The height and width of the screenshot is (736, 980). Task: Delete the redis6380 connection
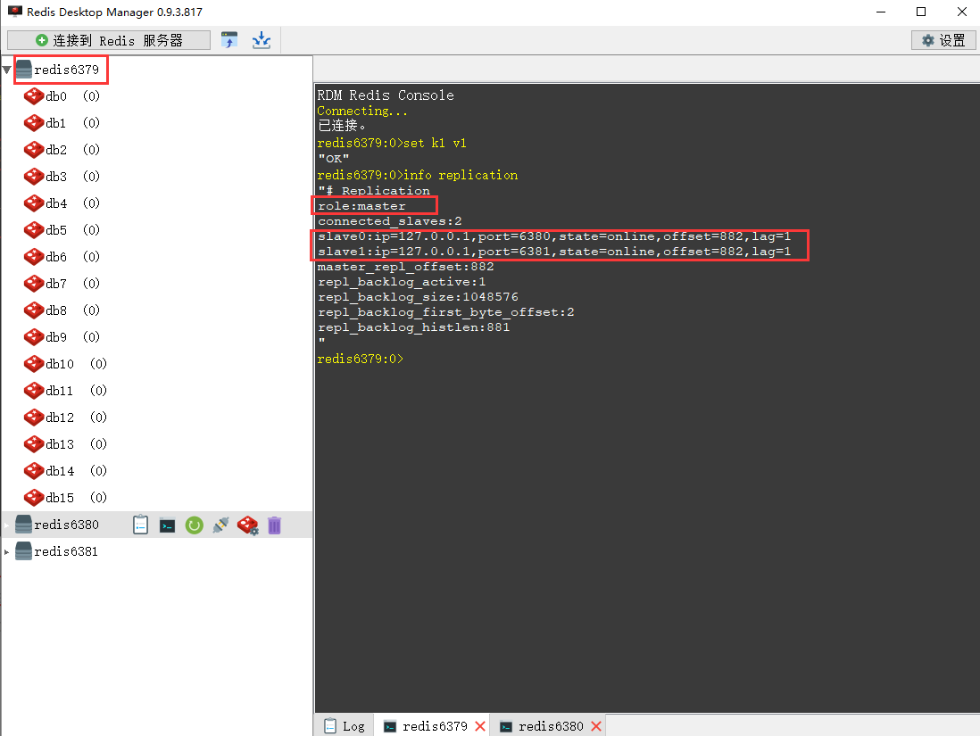(x=274, y=525)
